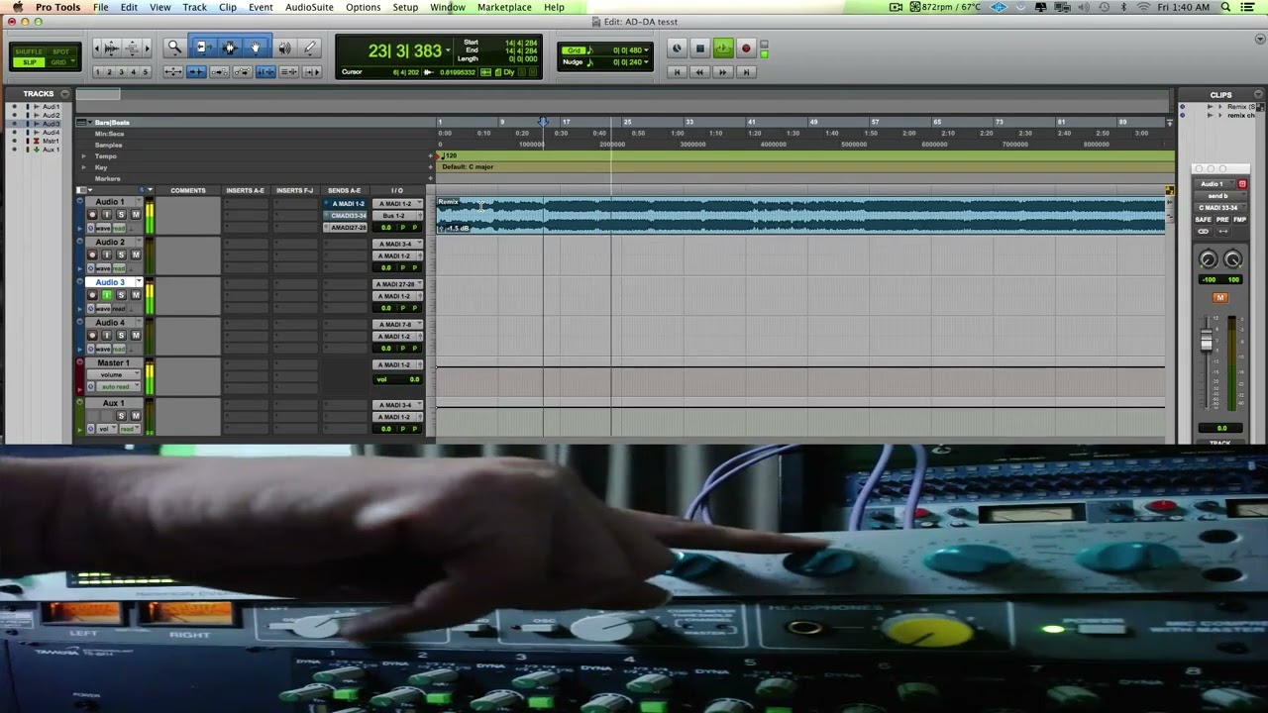Open the Audio 1 track name dropdown
This screenshot has width=1268, height=713.
(139, 202)
